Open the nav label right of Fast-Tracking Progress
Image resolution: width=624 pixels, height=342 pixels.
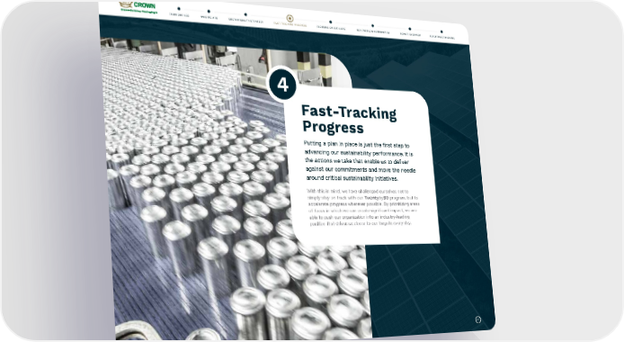pos(331,28)
